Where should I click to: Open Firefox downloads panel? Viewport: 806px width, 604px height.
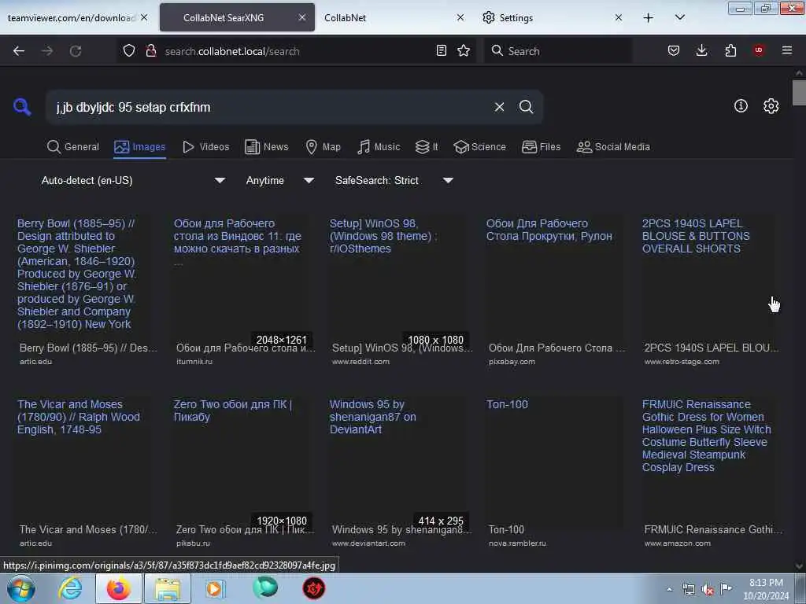point(701,50)
